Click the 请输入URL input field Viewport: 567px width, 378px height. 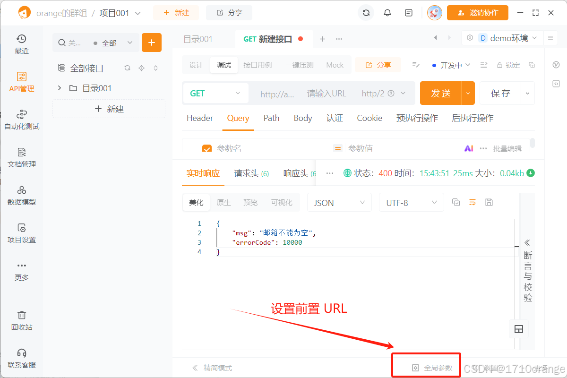pos(326,94)
